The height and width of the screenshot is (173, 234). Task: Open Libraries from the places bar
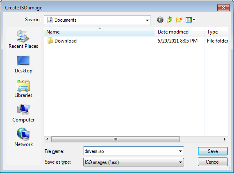[23, 89]
